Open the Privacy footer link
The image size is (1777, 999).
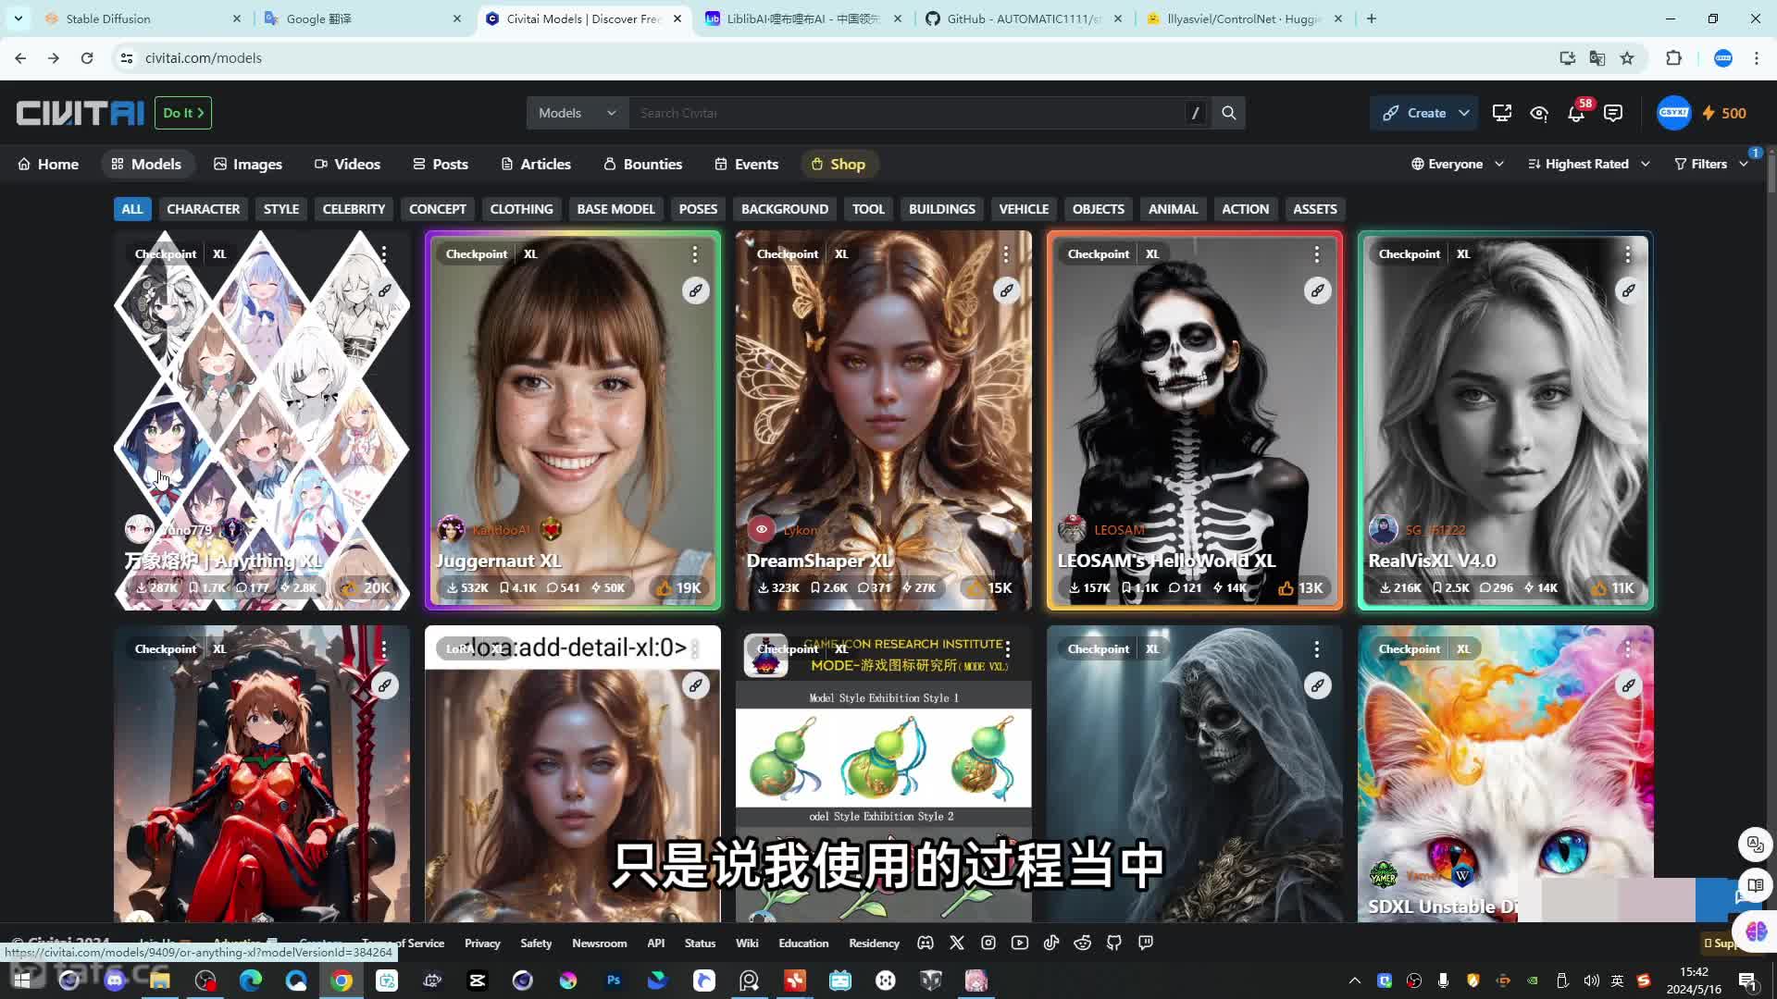click(482, 943)
